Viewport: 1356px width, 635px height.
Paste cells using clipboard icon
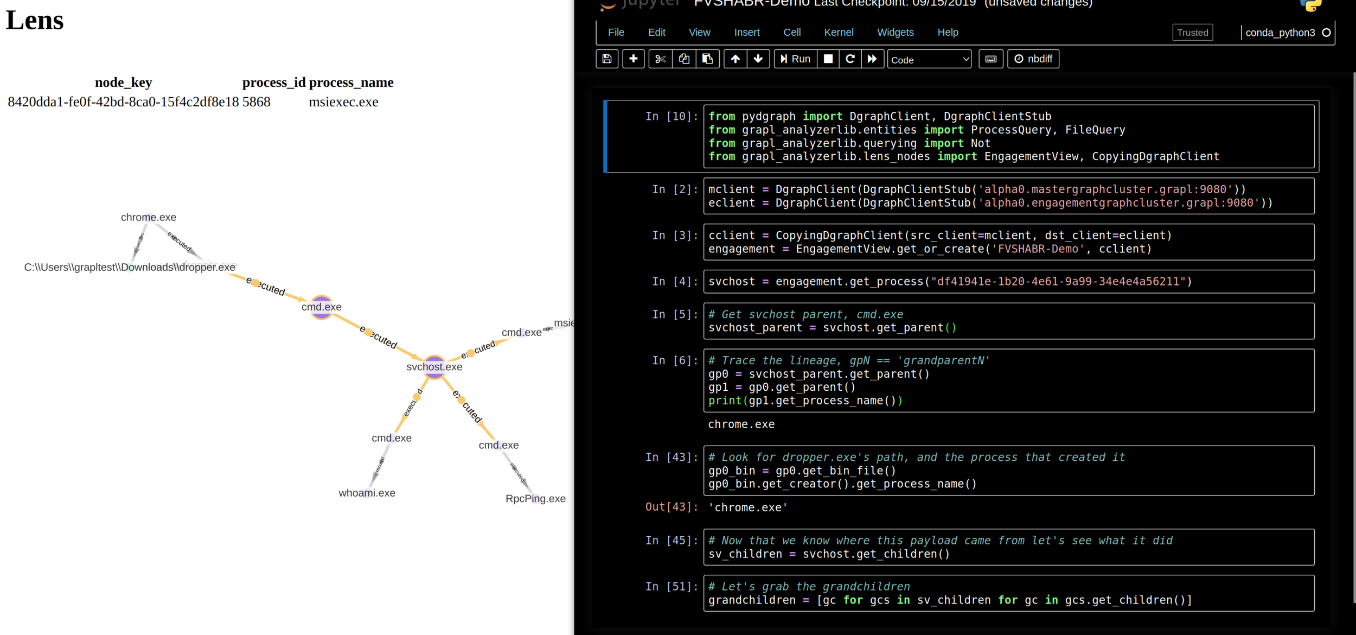(707, 59)
